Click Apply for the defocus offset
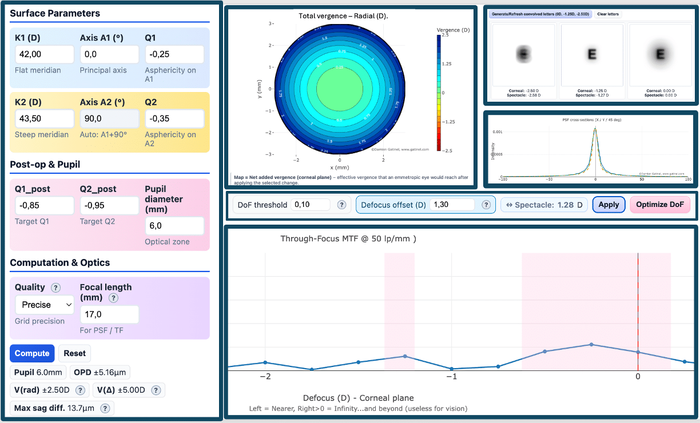 (x=608, y=205)
